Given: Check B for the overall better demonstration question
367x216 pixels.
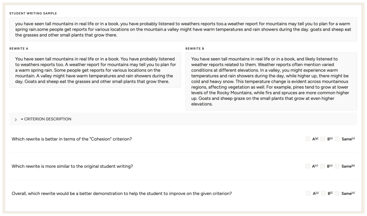Looking at the screenshot, I should 323,193.
